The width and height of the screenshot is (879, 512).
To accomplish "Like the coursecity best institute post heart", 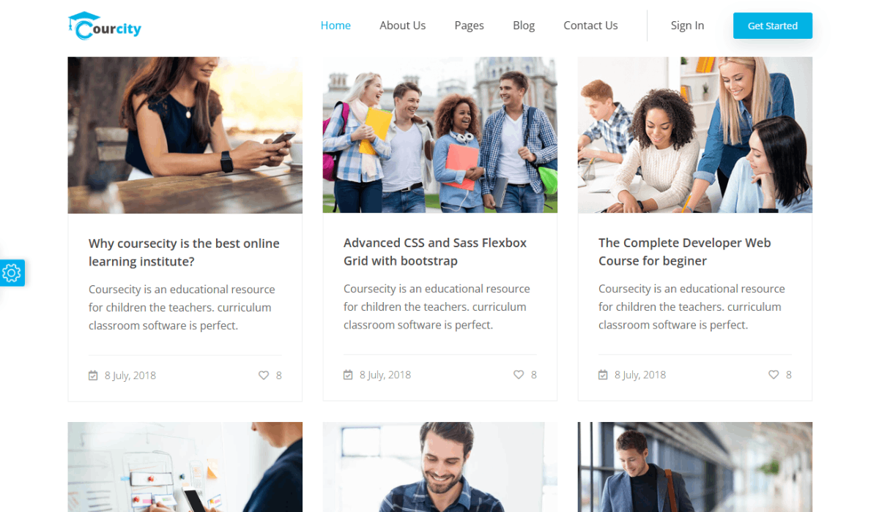I will pos(264,375).
